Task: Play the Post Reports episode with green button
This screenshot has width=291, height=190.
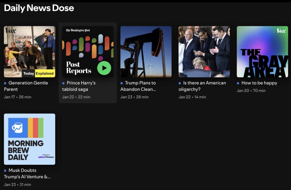Action: tap(104, 68)
